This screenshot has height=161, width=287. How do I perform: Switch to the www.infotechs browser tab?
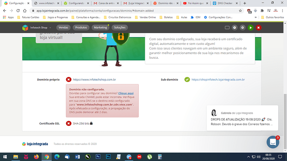coord(47,3)
